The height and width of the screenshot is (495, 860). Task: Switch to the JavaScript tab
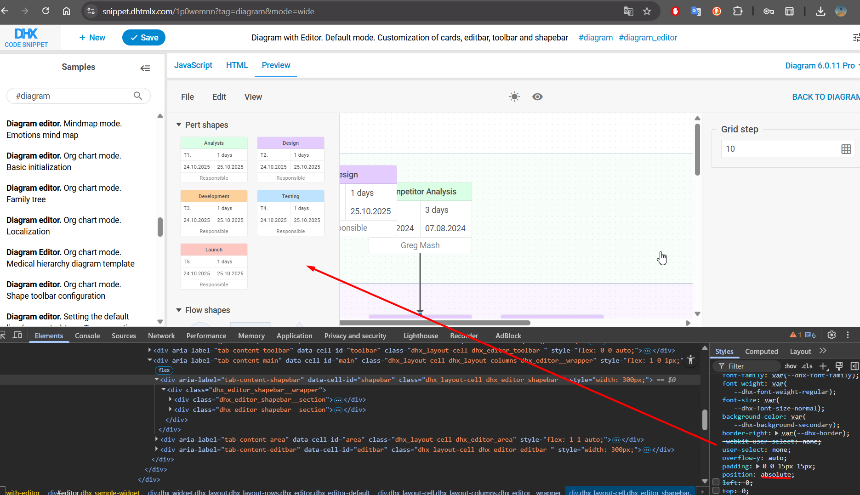click(x=193, y=65)
